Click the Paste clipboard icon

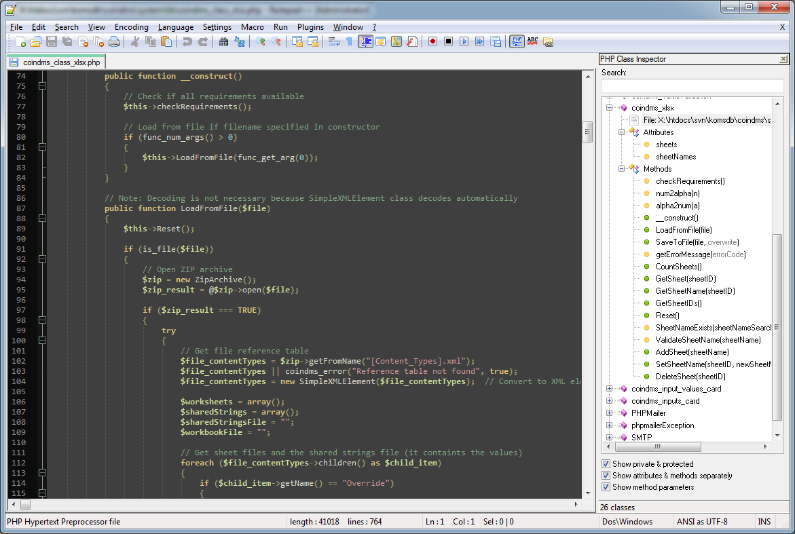[x=166, y=42]
